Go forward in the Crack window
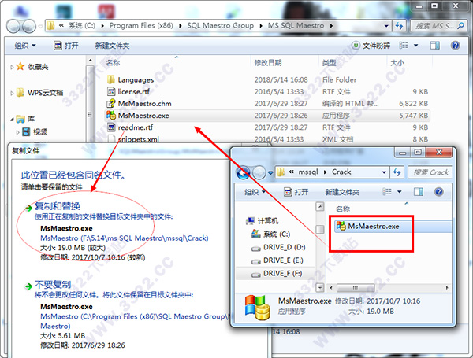 259,172
